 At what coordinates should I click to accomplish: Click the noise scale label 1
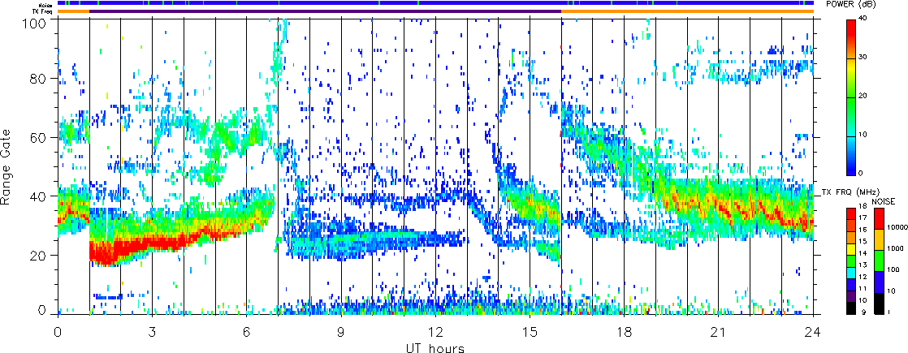pos(889,313)
